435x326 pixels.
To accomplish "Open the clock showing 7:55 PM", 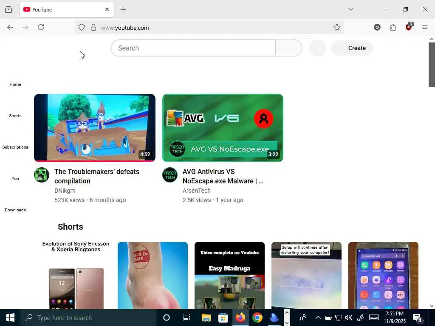I will click(x=395, y=318).
